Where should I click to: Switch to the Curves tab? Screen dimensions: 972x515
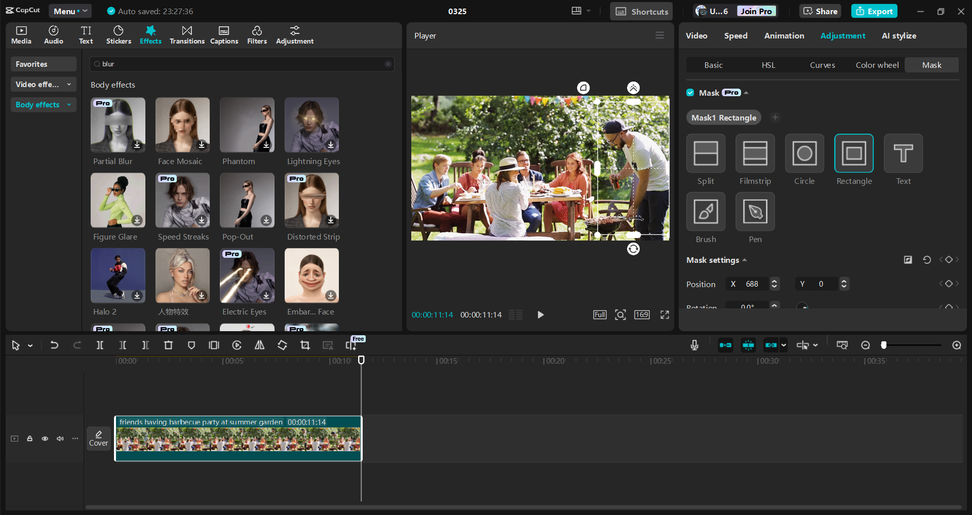point(822,65)
